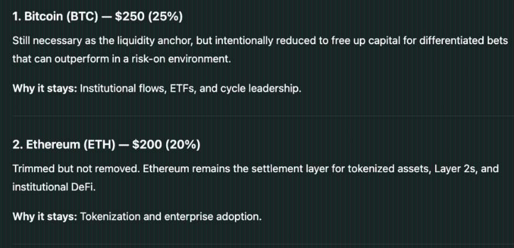The image size is (514, 248).
Task: Click the (20%) allocation text
Action: 183,145
